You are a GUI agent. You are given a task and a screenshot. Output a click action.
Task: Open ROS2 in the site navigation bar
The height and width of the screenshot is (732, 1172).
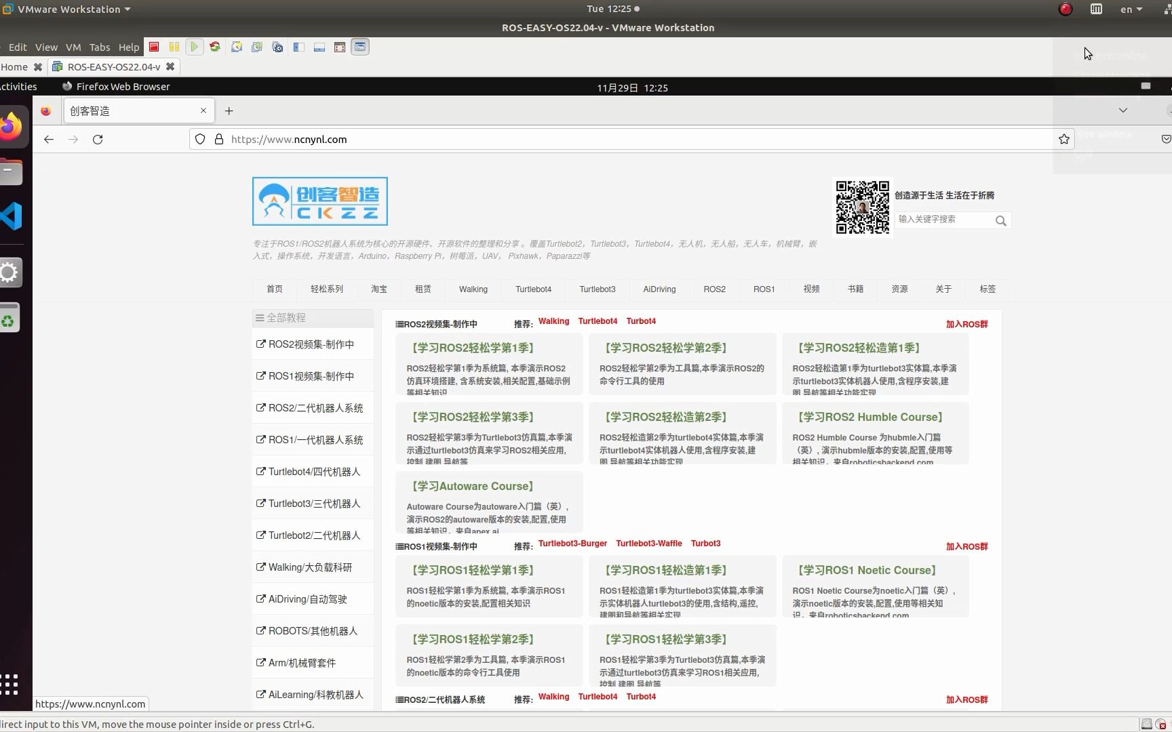pos(714,289)
